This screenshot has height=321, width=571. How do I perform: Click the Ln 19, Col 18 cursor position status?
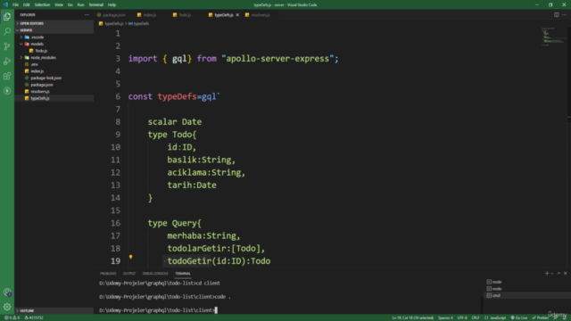tap(412, 317)
